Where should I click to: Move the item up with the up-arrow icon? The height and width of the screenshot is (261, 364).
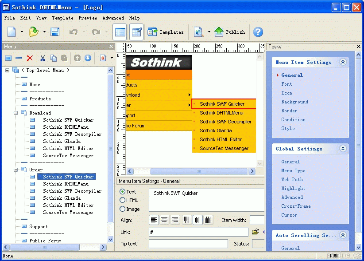point(77,58)
